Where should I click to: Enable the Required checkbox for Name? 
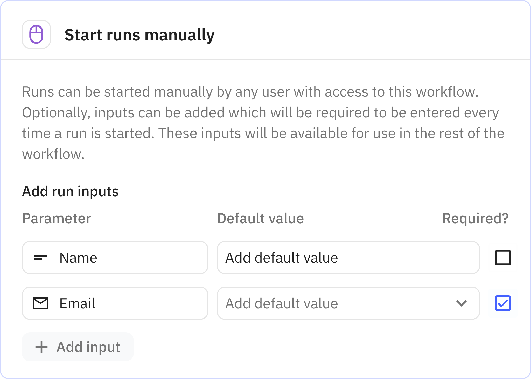[x=503, y=258]
